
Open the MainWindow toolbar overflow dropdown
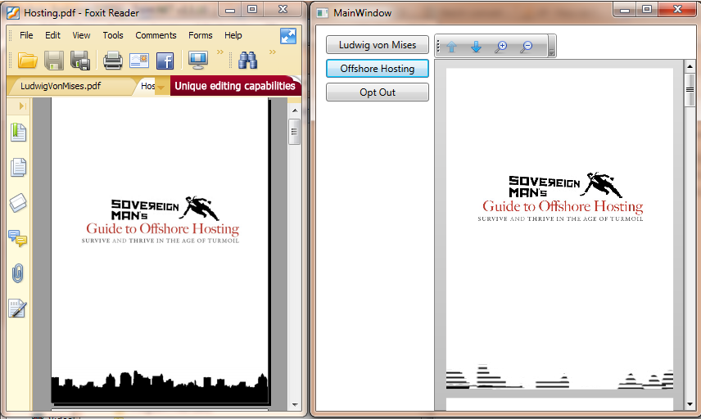[x=552, y=46]
